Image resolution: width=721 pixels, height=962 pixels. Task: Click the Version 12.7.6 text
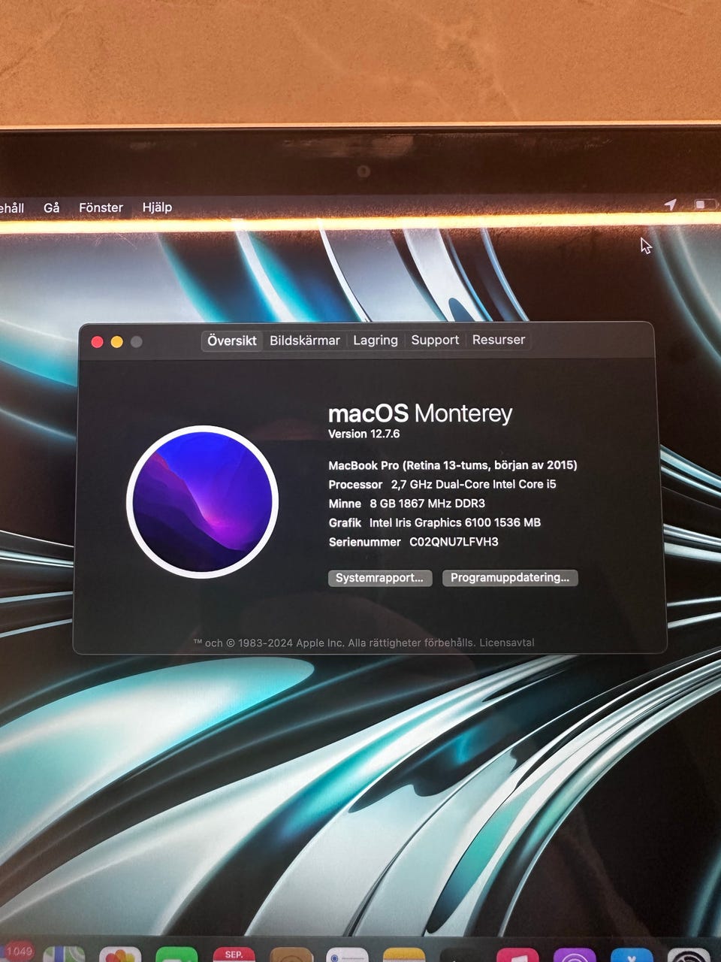coord(364,434)
